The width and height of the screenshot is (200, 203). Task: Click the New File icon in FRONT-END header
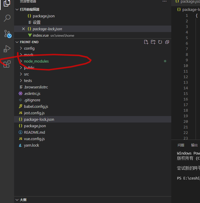[146, 42]
